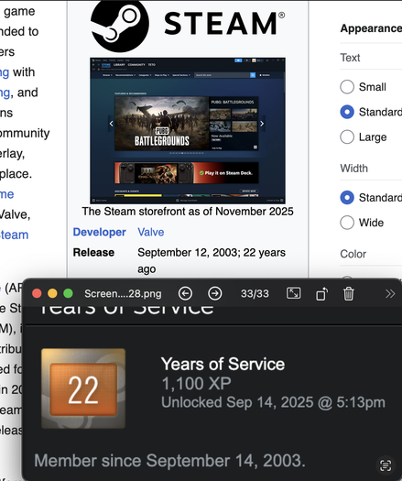Click the 33/33 image counter
402x481 pixels.
pyautogui.click(x=255, y=294)
